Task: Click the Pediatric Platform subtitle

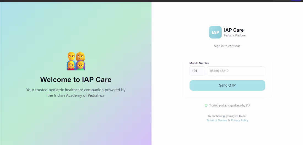Action: 235,35
